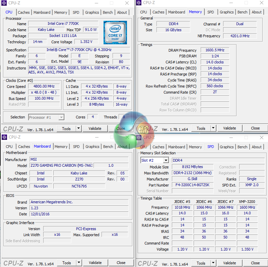Open the Tools dropdown arrow in the Mainboard window
The image size is (268, 267).
click(x=79, y=263)
